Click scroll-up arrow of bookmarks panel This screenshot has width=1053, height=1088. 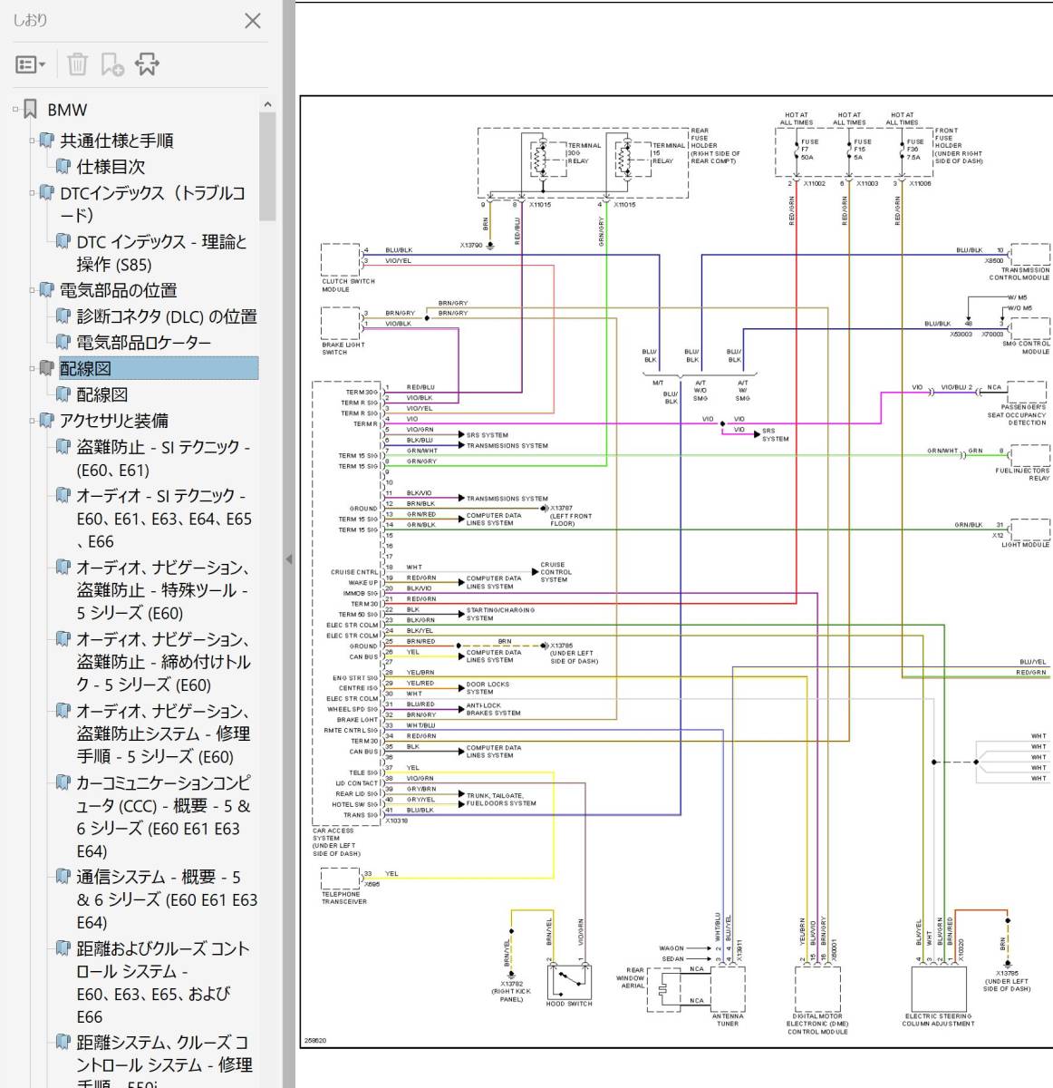click(x=267, y=104)
